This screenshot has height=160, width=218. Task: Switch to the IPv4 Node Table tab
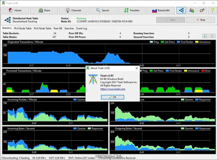[x=23, y=28]
